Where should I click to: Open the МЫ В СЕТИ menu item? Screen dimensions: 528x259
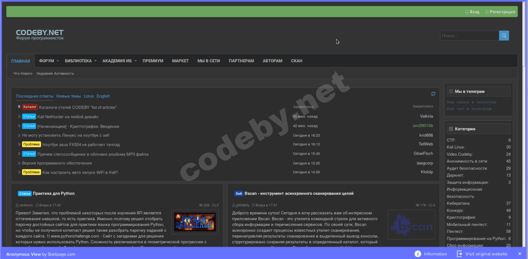click(x=209, y=61)
